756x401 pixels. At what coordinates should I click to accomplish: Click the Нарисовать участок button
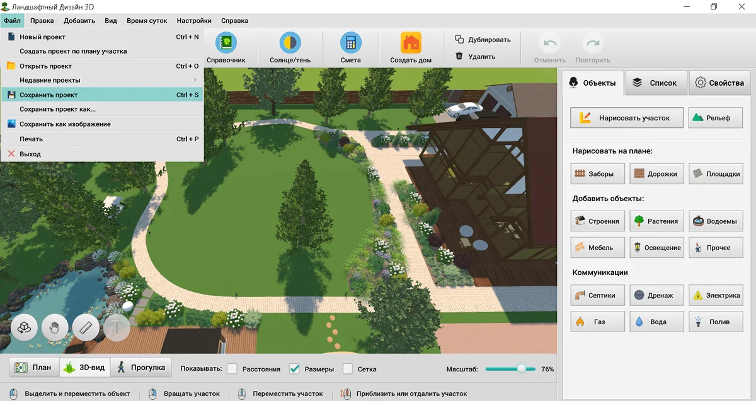627,118
